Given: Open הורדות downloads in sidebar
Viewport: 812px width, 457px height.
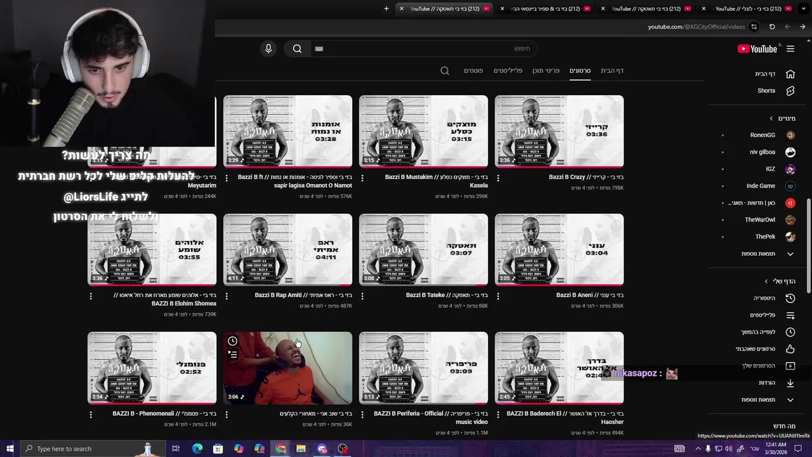Looking at the screenshot, I should (776, 383).
